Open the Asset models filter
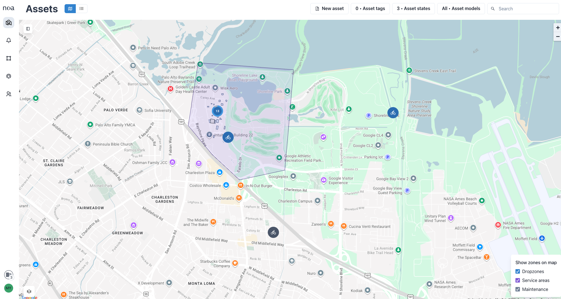The height and width of the screenshot is (299, 561). coord(461,9)
